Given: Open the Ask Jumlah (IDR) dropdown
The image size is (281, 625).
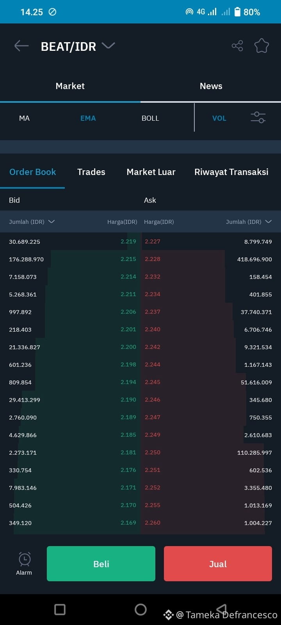Looking at the screenshot, I should click(x=249, y=221).
